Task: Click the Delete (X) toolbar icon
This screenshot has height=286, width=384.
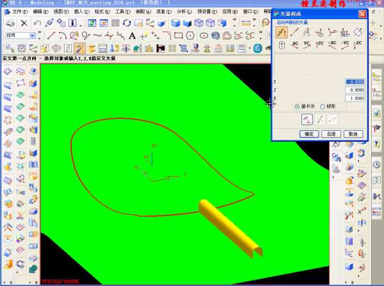Action: click(x=24, y=23)
